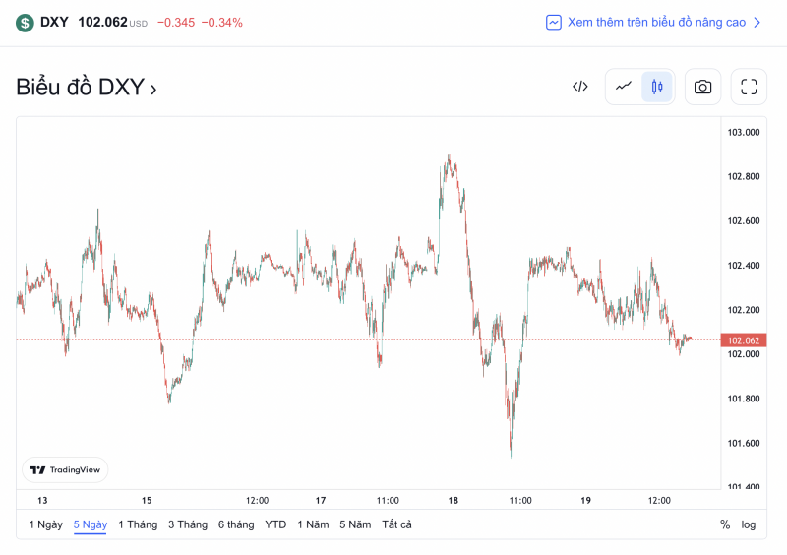
Task: Click the advanced chart icon
Action: click(554, 22)
